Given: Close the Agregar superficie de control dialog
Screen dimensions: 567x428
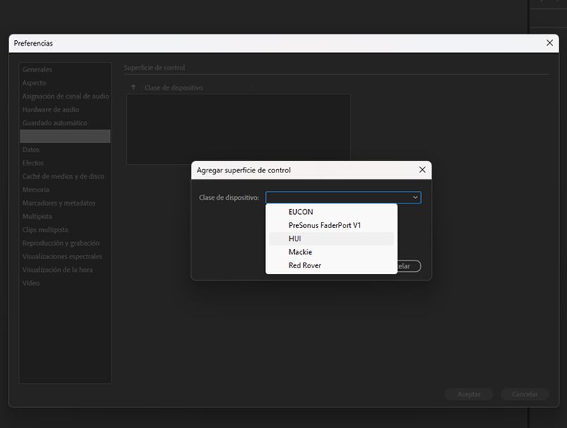Looking at the screenshot, I should (422, 170).
